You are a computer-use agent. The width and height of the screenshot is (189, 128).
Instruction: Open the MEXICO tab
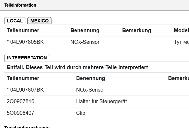39,21
